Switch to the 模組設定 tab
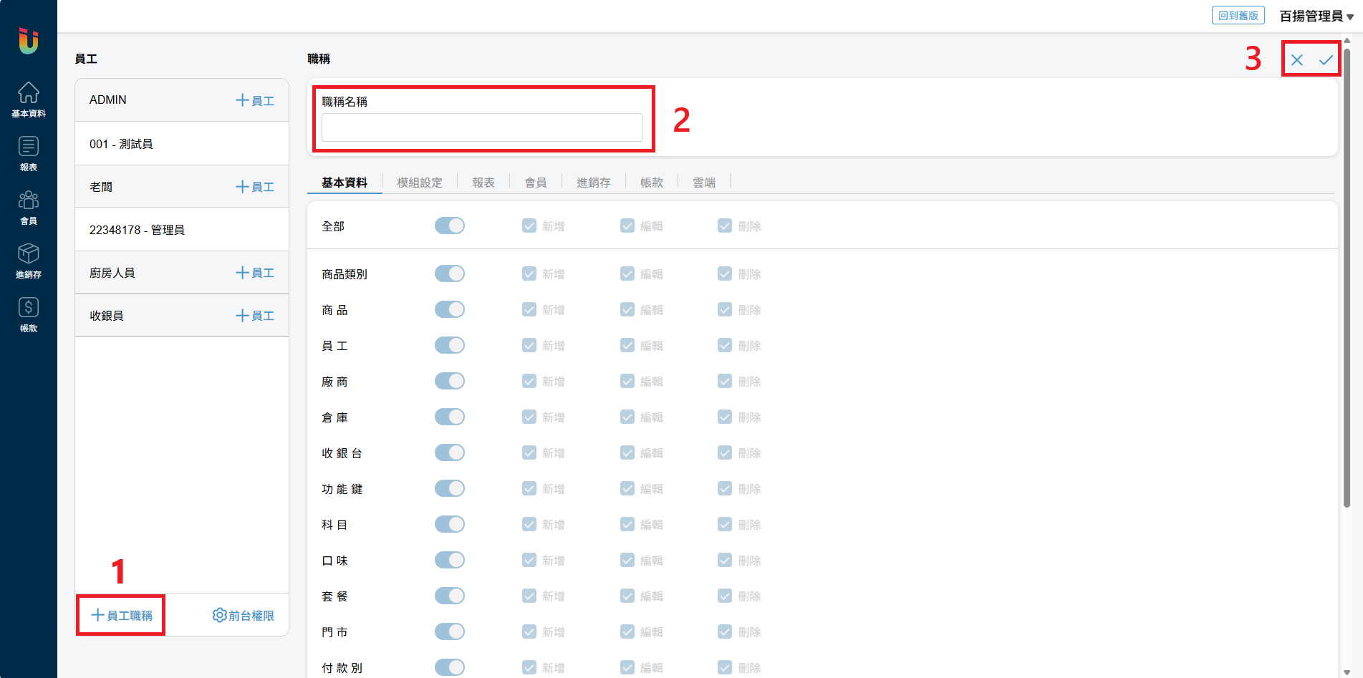This screenshot has width=1363, height=678. [420, 183]
